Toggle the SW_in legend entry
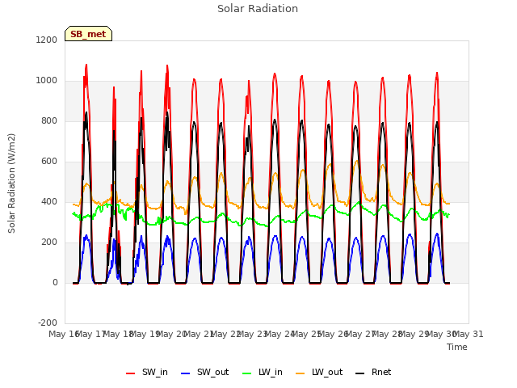 tap(147, 372)
